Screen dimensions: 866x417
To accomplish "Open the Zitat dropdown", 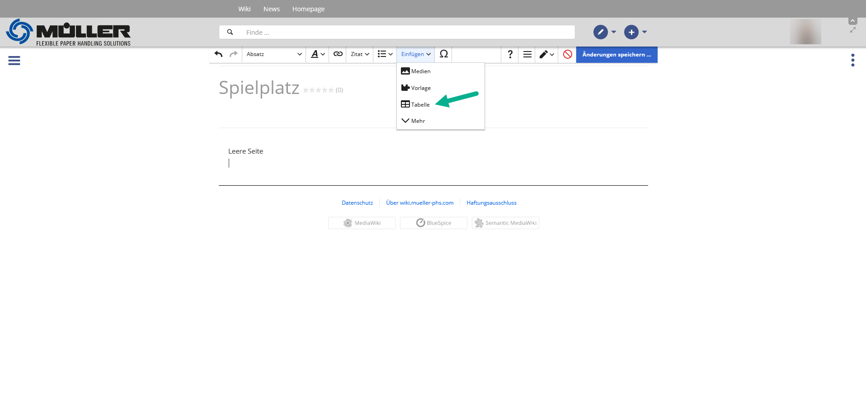I will coord(360,54).
